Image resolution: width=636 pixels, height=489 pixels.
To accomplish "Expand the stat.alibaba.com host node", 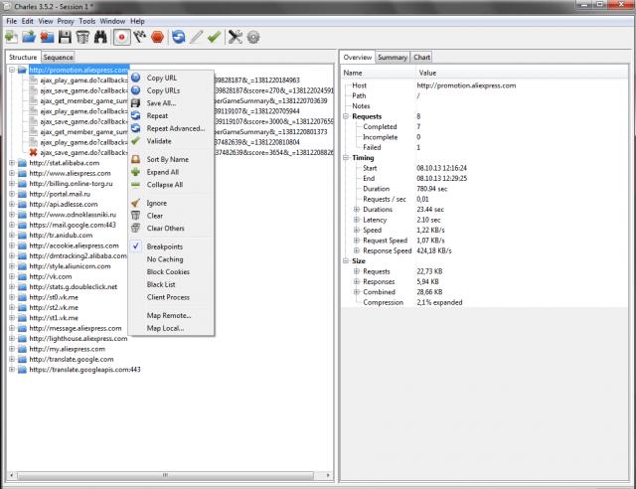I will point(12,163).
